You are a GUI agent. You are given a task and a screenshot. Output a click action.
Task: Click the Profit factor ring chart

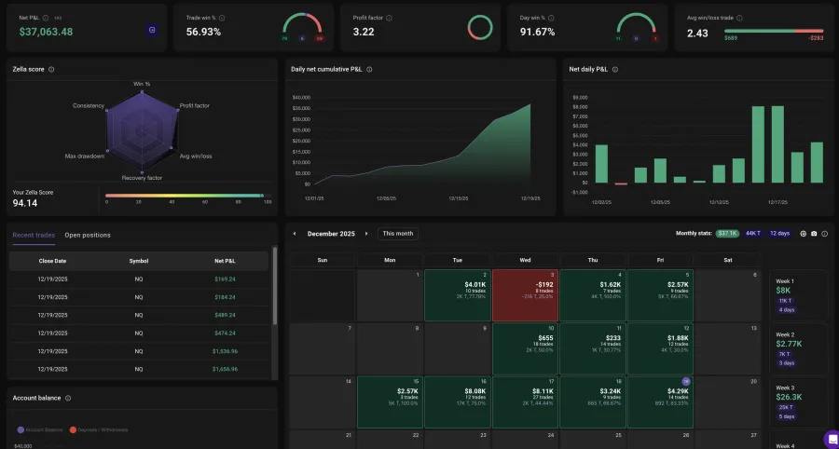click(480, 27)
